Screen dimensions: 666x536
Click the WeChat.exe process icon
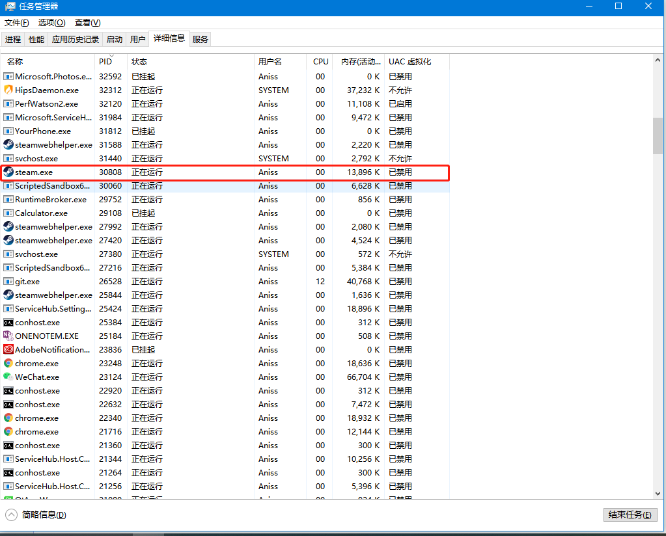(x=8, y=377)
